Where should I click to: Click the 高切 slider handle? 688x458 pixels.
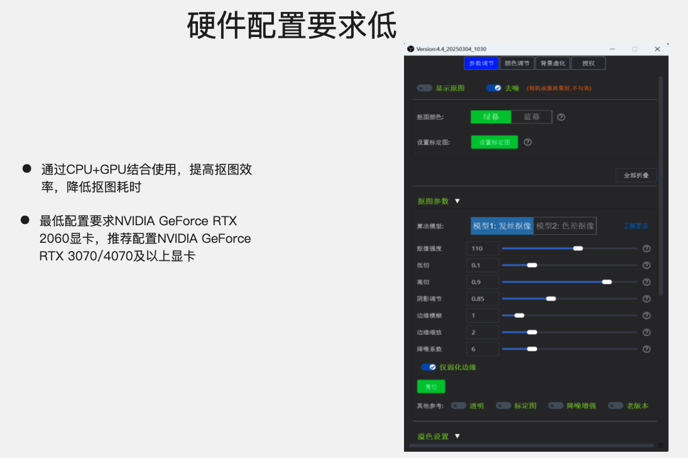pos(607,282)
